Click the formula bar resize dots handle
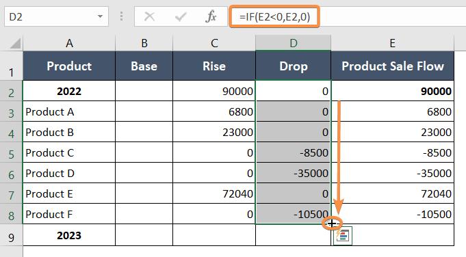Viewport: 466px width, 257px height. (121, 16)
